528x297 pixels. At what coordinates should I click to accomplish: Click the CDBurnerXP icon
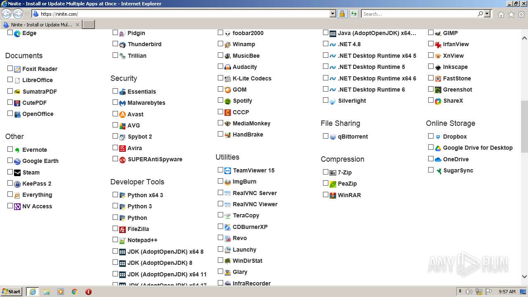pyautogui.click(x=228, y=227)
